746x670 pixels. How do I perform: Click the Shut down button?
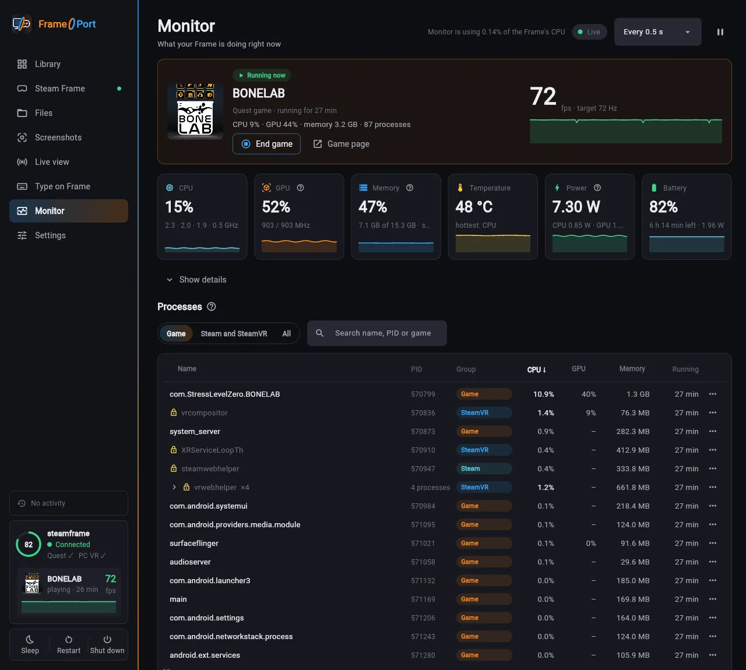(107, 644)
